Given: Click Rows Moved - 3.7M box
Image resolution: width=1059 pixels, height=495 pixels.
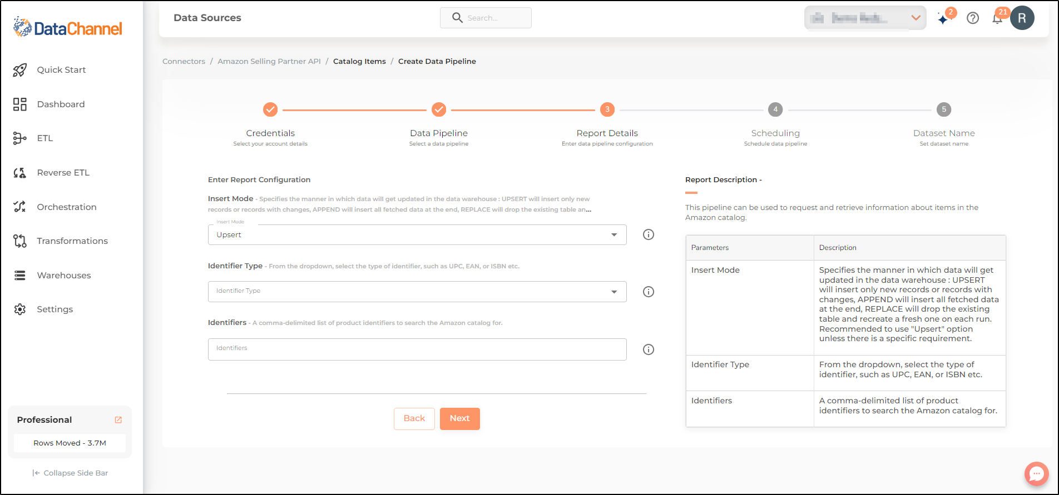Looking at the screenshot, I should pyautogui.click(x=70, y=443).
